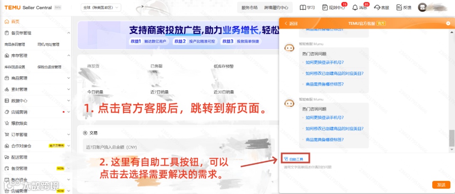Open 如何更换登录手机号? in earlier Mumu message
The height and width of the screenshot is (194, 455).
325,62
